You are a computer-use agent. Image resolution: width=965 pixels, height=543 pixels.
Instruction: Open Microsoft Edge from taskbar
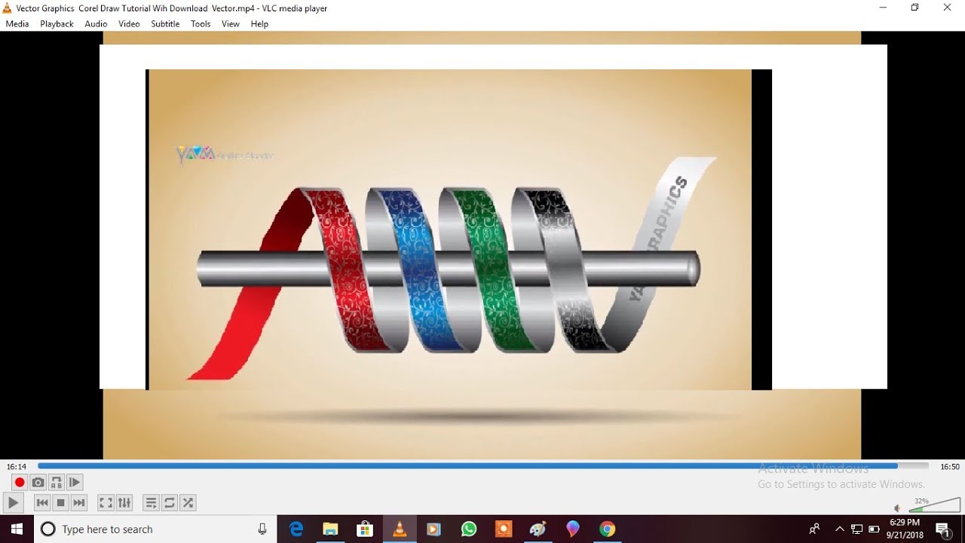coord(296,529)
